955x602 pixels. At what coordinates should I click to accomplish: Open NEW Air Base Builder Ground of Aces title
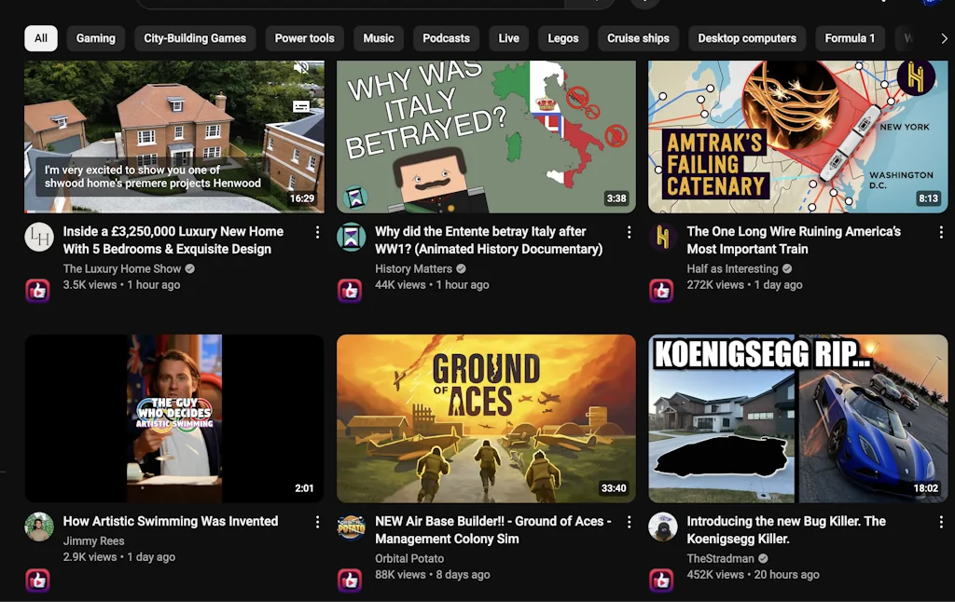tap(492, 530)
